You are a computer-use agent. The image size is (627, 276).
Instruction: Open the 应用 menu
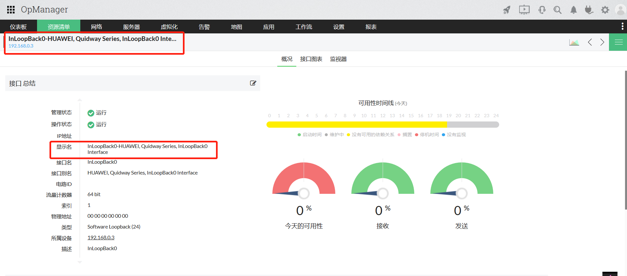pos(268,27)
